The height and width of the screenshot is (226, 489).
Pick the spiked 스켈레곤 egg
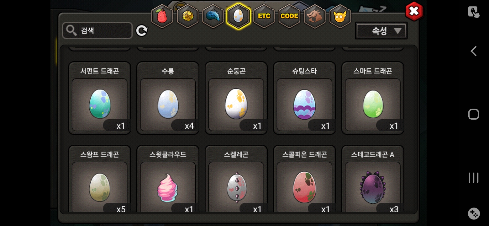click(x=236, y=179)
